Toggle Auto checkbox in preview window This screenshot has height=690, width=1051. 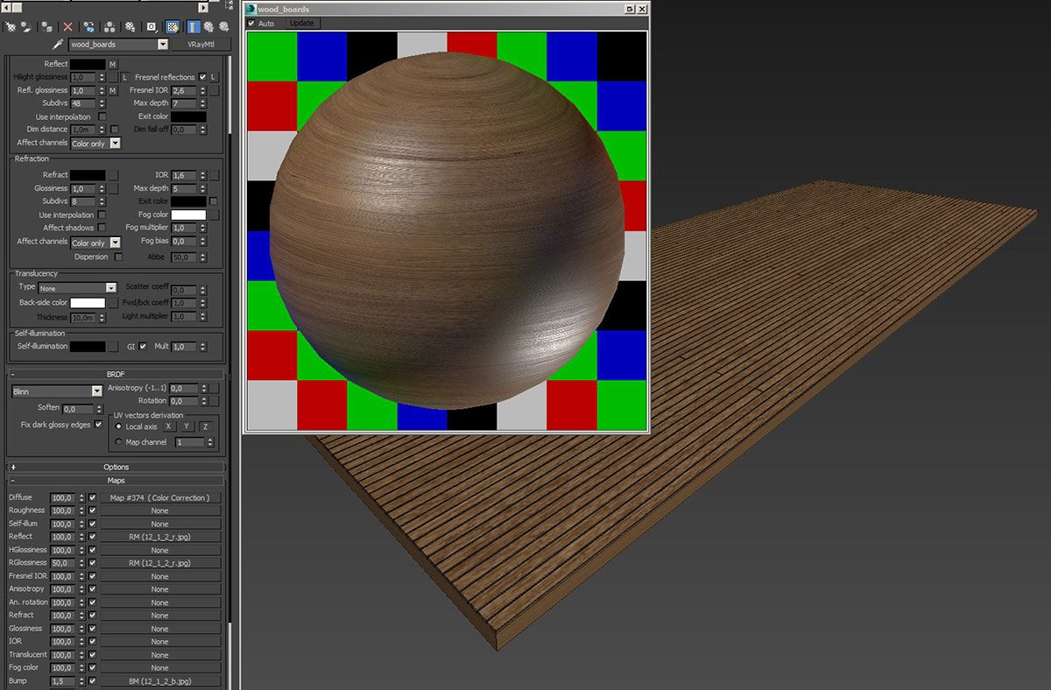click(252, 23)
